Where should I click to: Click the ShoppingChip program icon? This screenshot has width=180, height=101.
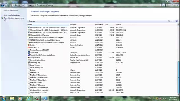(29, 63)
